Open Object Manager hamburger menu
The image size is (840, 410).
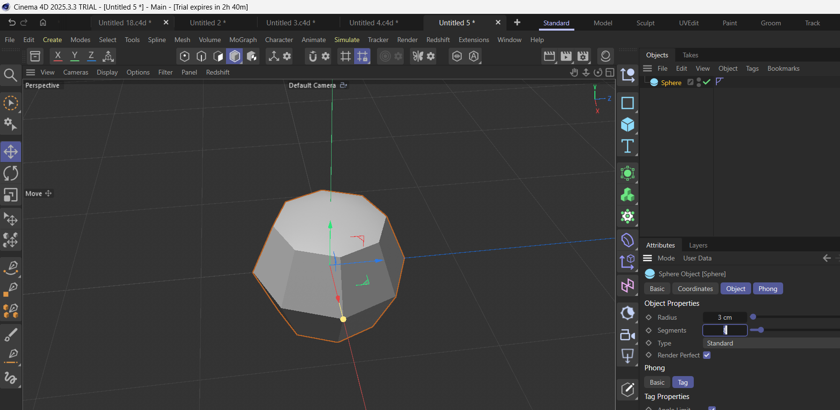tap(647, 68)
